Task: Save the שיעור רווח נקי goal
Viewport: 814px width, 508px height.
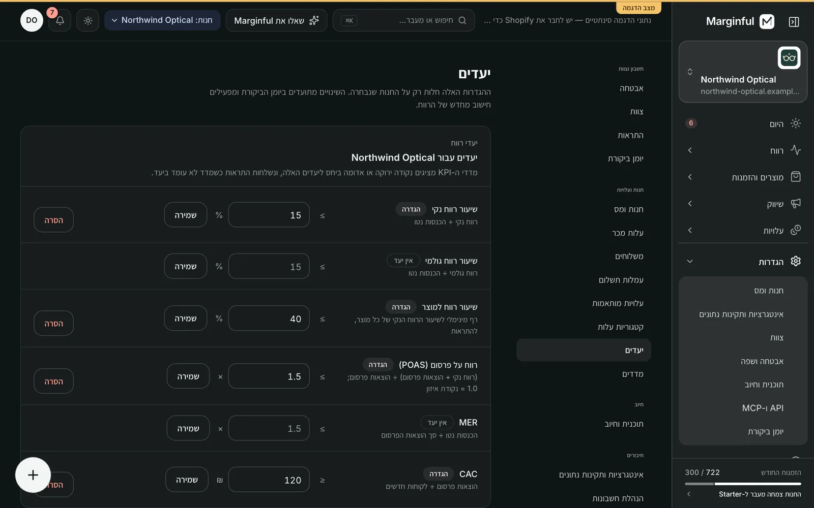Action: tap(186, 215)
